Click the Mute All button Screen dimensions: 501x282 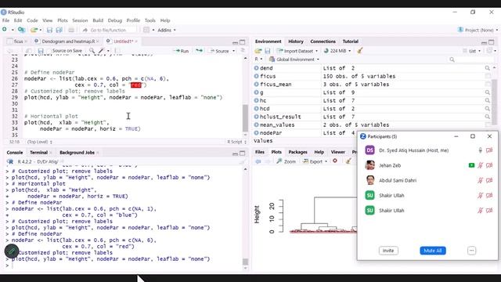433,251
